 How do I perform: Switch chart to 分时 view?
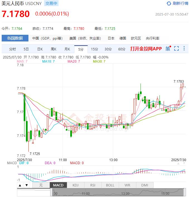(13, 49)
